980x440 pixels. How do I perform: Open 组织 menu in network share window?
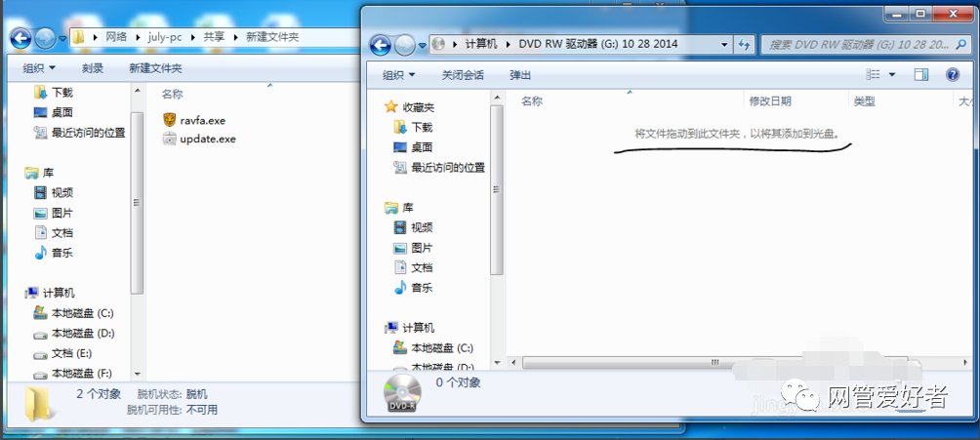[x=39, y=68]
